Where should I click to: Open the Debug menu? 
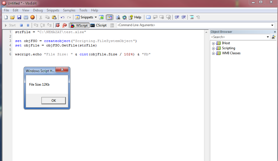tap(38, 10)
